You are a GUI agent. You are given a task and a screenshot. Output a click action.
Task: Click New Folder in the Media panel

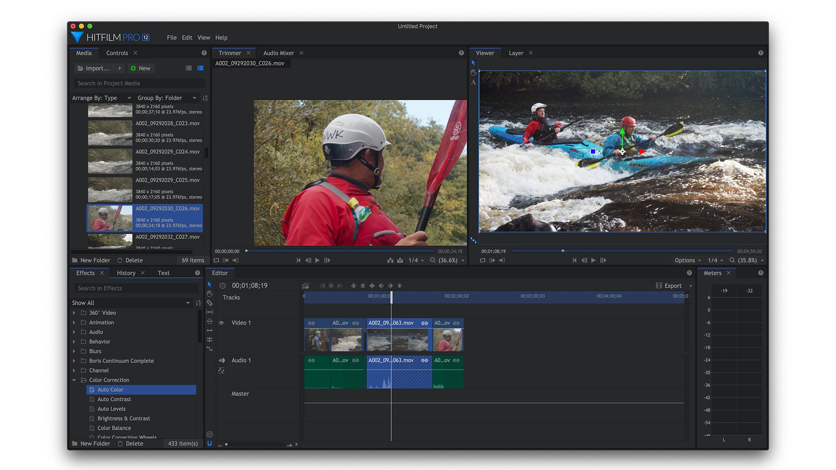click(x=91, y=260)
